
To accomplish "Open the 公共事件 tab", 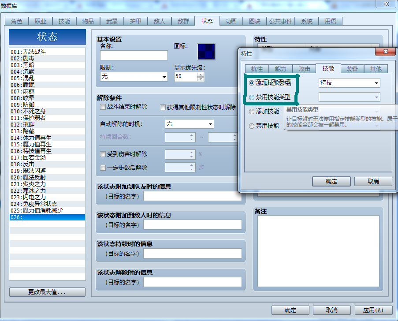I will tap(281, 21).
